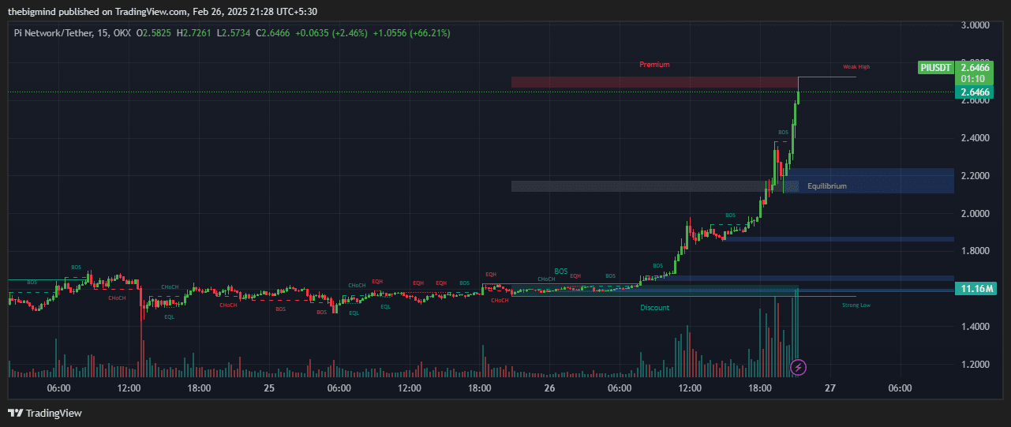Click the 2.0000 price axis label

[975, 214]
